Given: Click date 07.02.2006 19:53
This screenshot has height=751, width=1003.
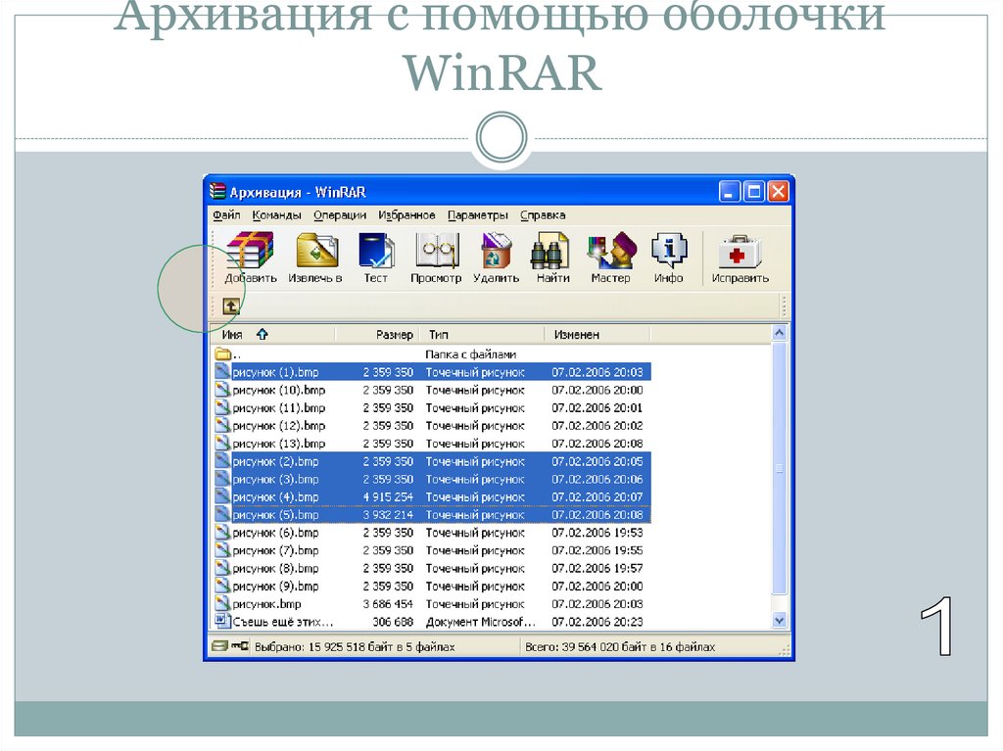Looking at the screenshot, I should 597,533.
